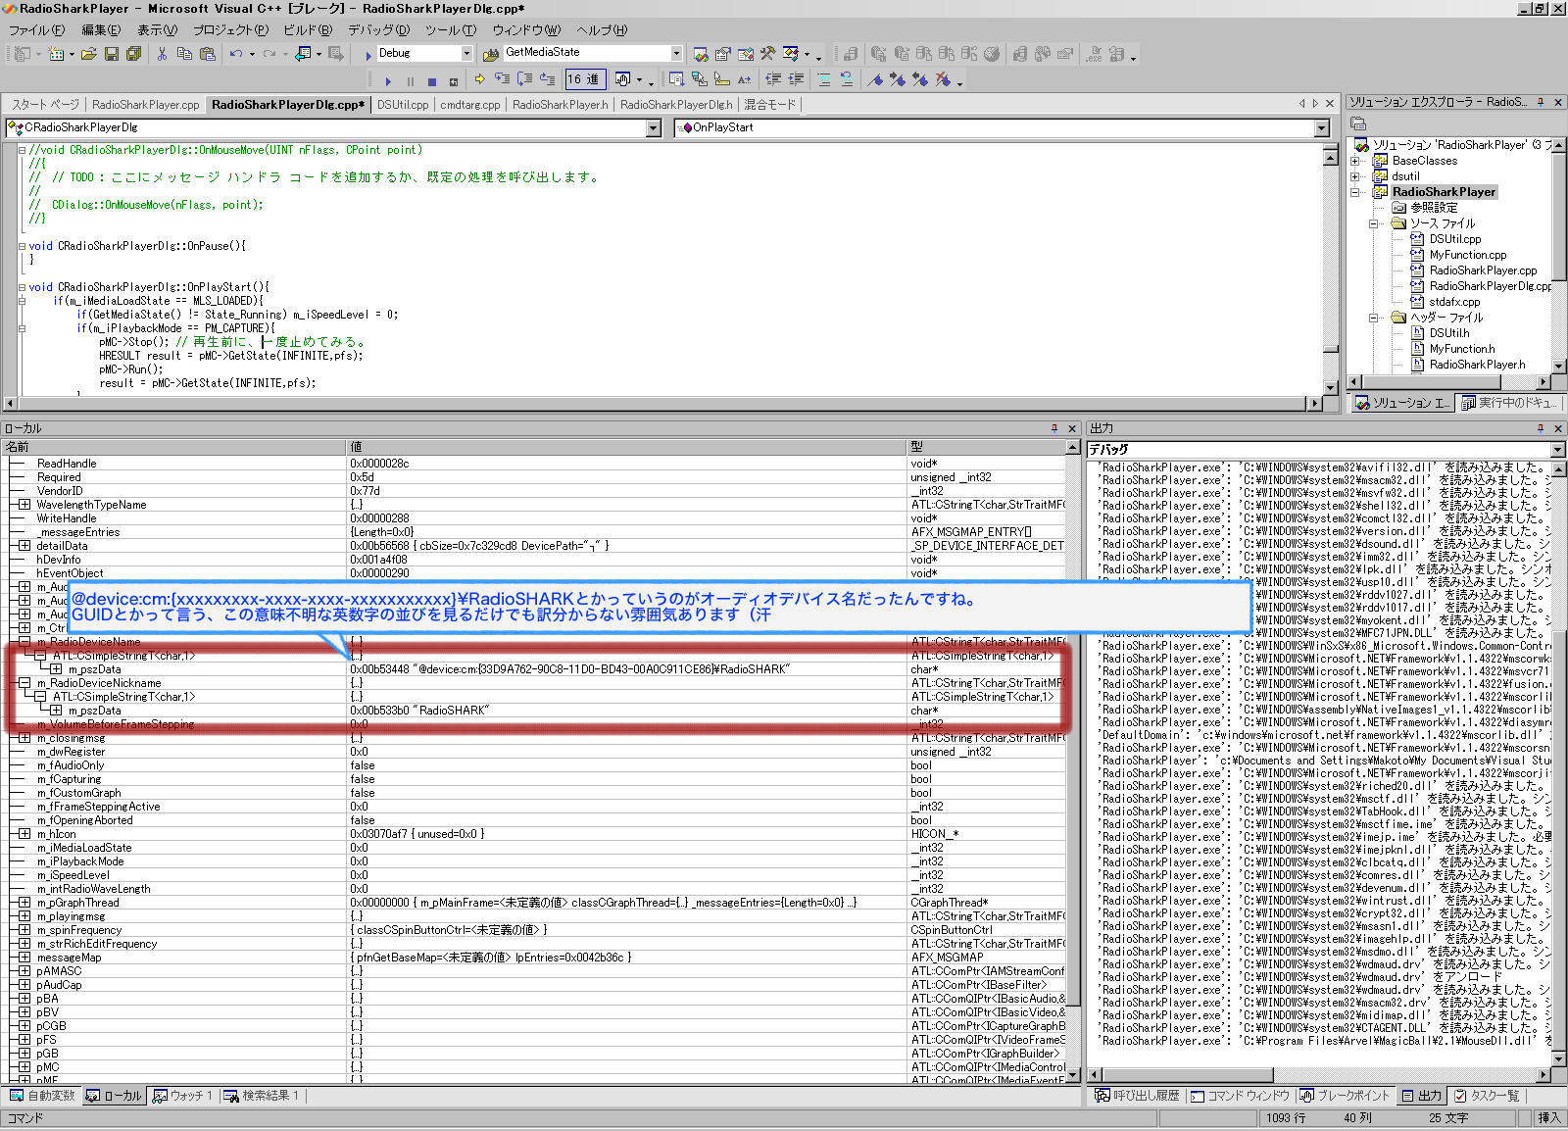Open file with the folder icon

[88, 54]
